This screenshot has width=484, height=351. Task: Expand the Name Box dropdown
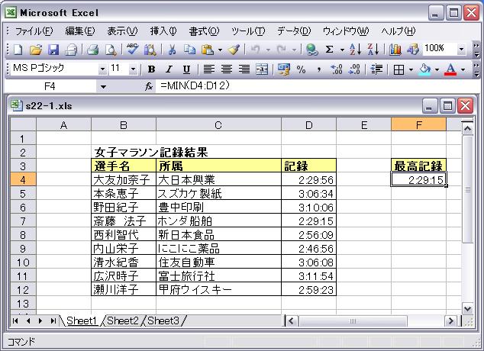tap(103, 87)
